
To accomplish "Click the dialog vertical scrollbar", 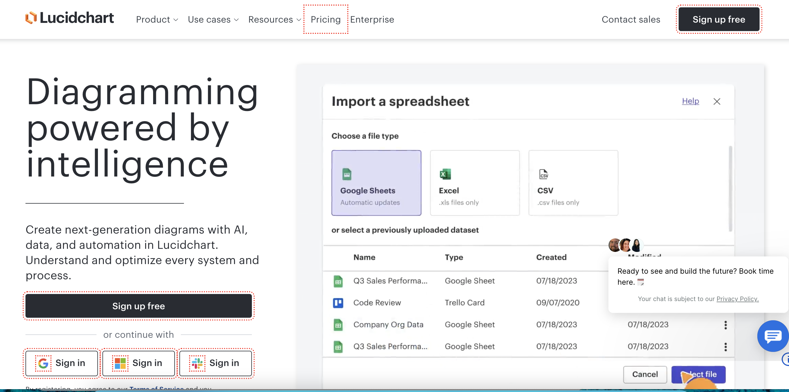I will pos(730,189).
